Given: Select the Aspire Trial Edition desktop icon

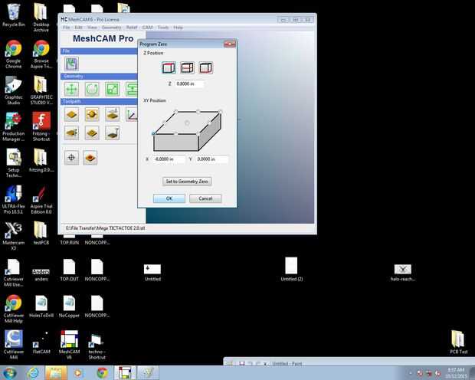Looking at the screenshot, I should point(41,200).
